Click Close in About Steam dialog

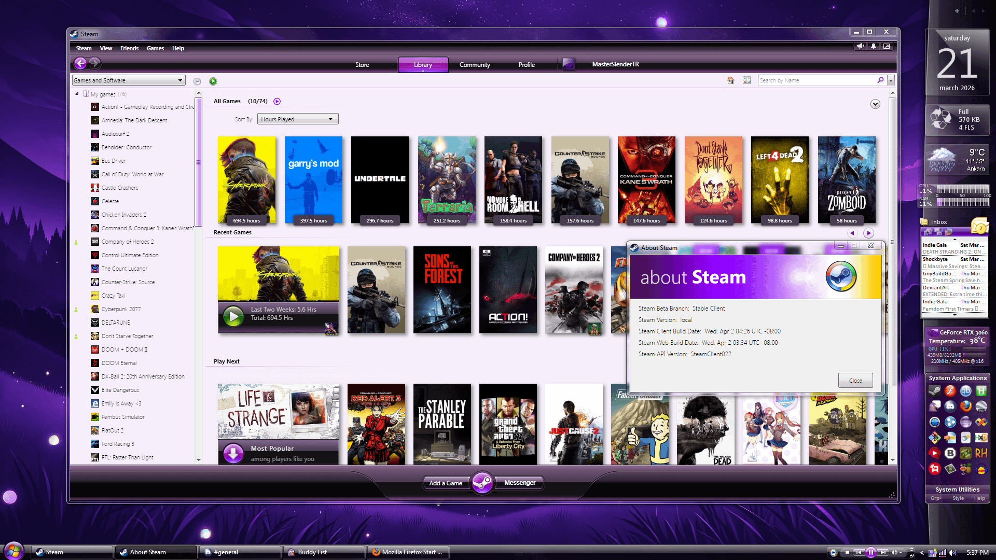855,381
